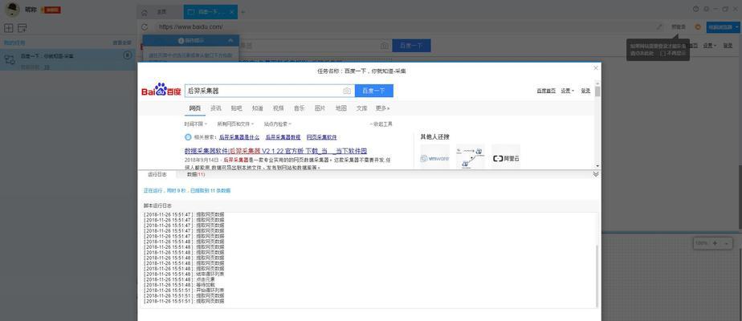
Task: Click the orange circular icon in main toolbar
Action: pyautogui.click(x=698, y=27)
